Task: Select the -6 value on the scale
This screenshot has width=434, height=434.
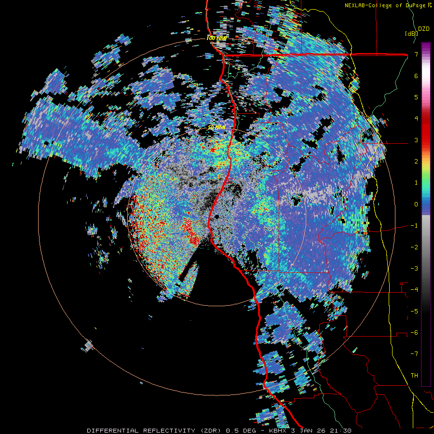Action: tap(414, 333)
